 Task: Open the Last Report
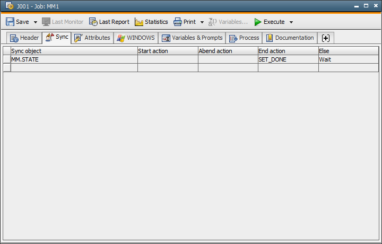[109, 22]
